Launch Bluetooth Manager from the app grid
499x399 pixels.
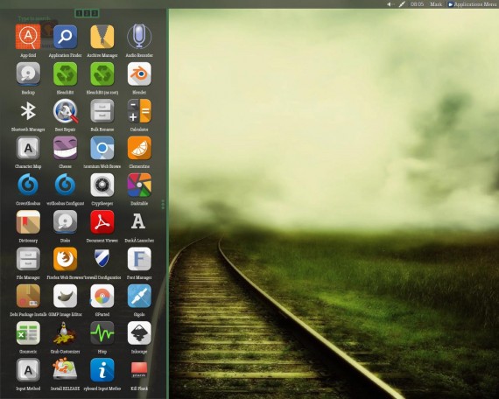[28, 111]
